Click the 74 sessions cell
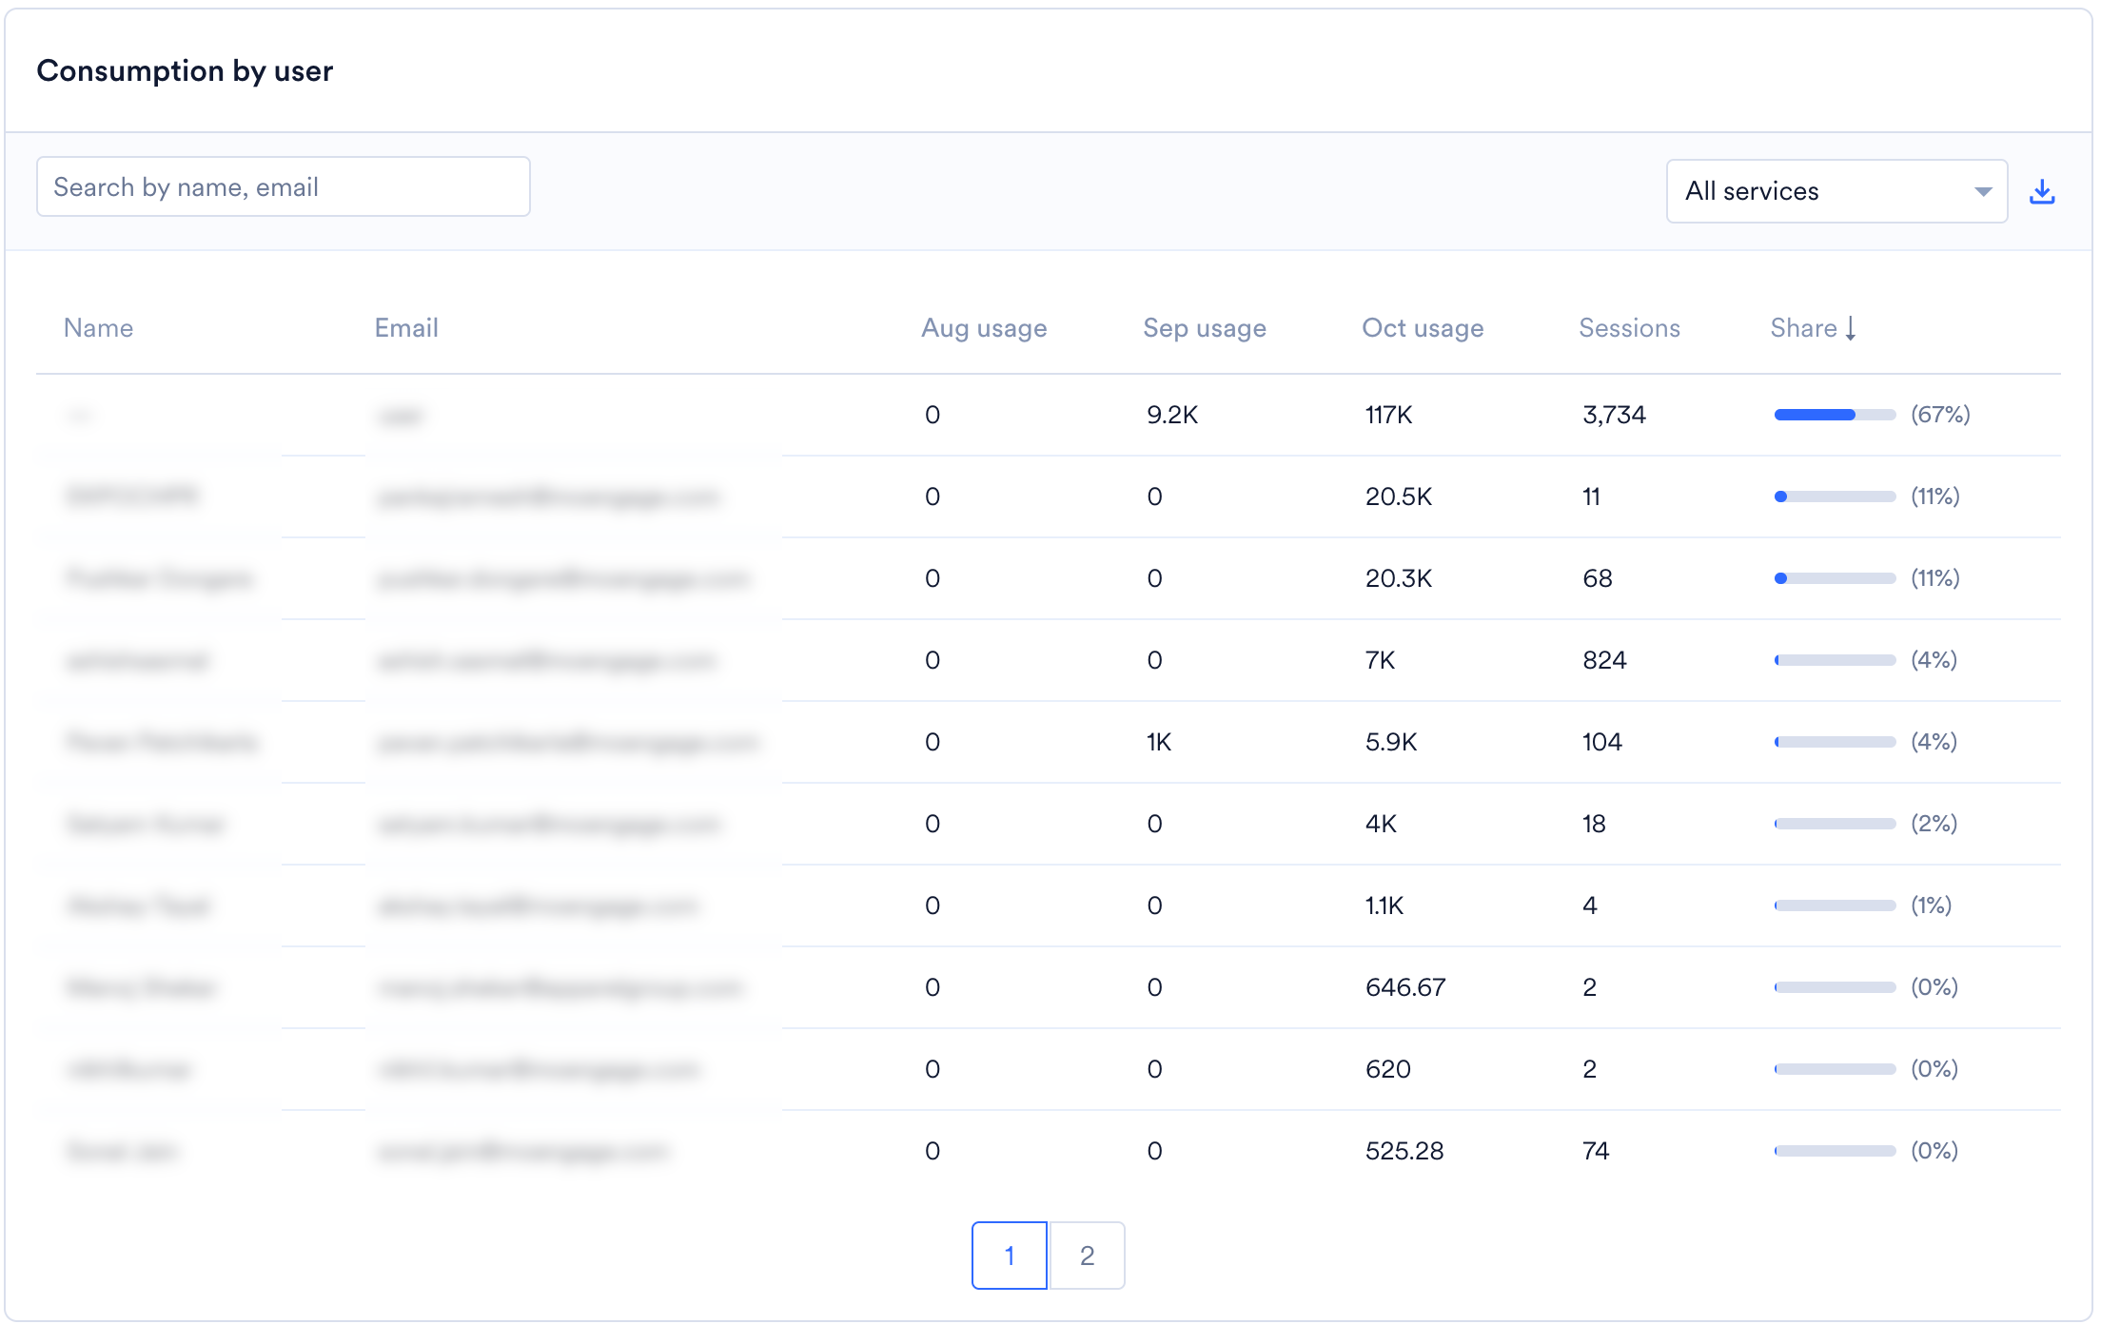Viewport: 2101px width, 1324px height. (1596, 1151)
